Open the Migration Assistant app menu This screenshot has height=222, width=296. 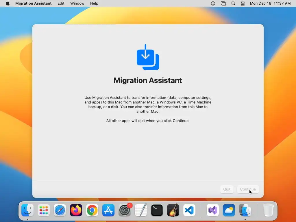point(34,3)
